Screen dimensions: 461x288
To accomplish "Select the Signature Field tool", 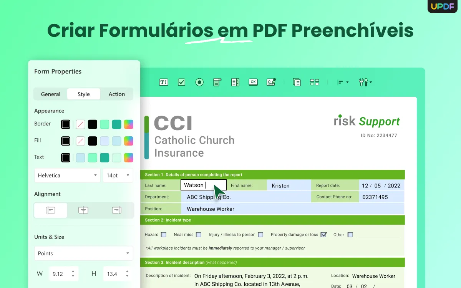I will [x=271, y=82].
